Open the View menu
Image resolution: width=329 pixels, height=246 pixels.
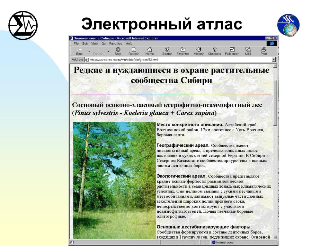94,44
